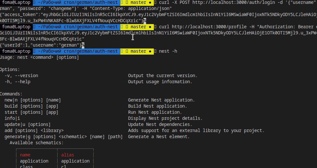Screen dimensions: 317x168
Task: Click 'application' in the name column
Action: [x=34, y=161]
